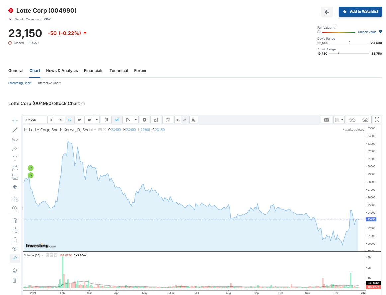Toggle stay in drawing mode
The height and width of the screenshot is (295, 386).
point(15,230)
